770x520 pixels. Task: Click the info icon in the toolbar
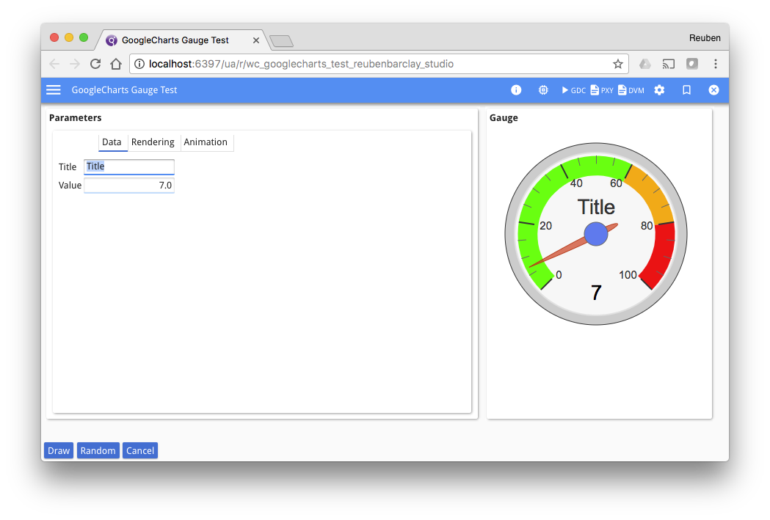(516, 89)
